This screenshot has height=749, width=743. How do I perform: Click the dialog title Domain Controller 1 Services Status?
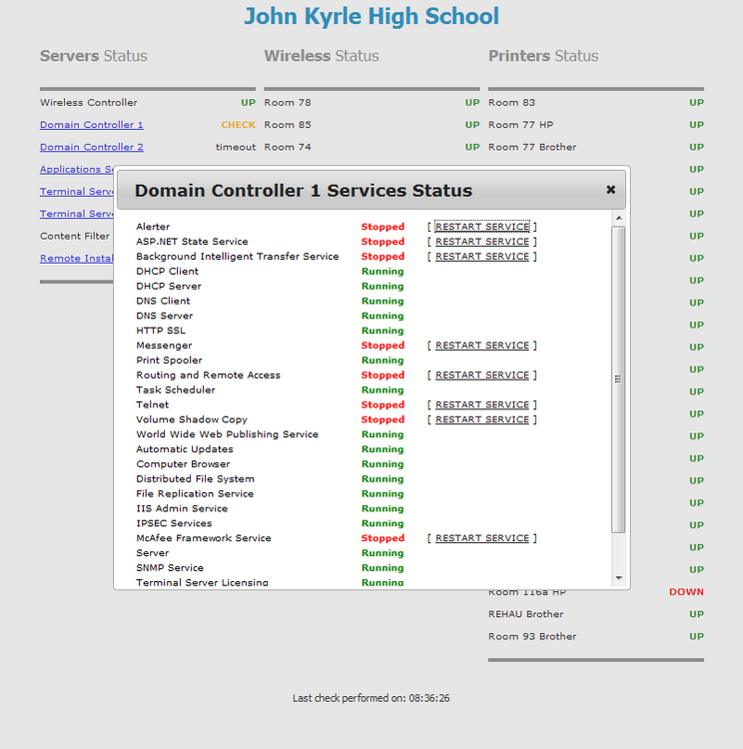pos(304,190)
